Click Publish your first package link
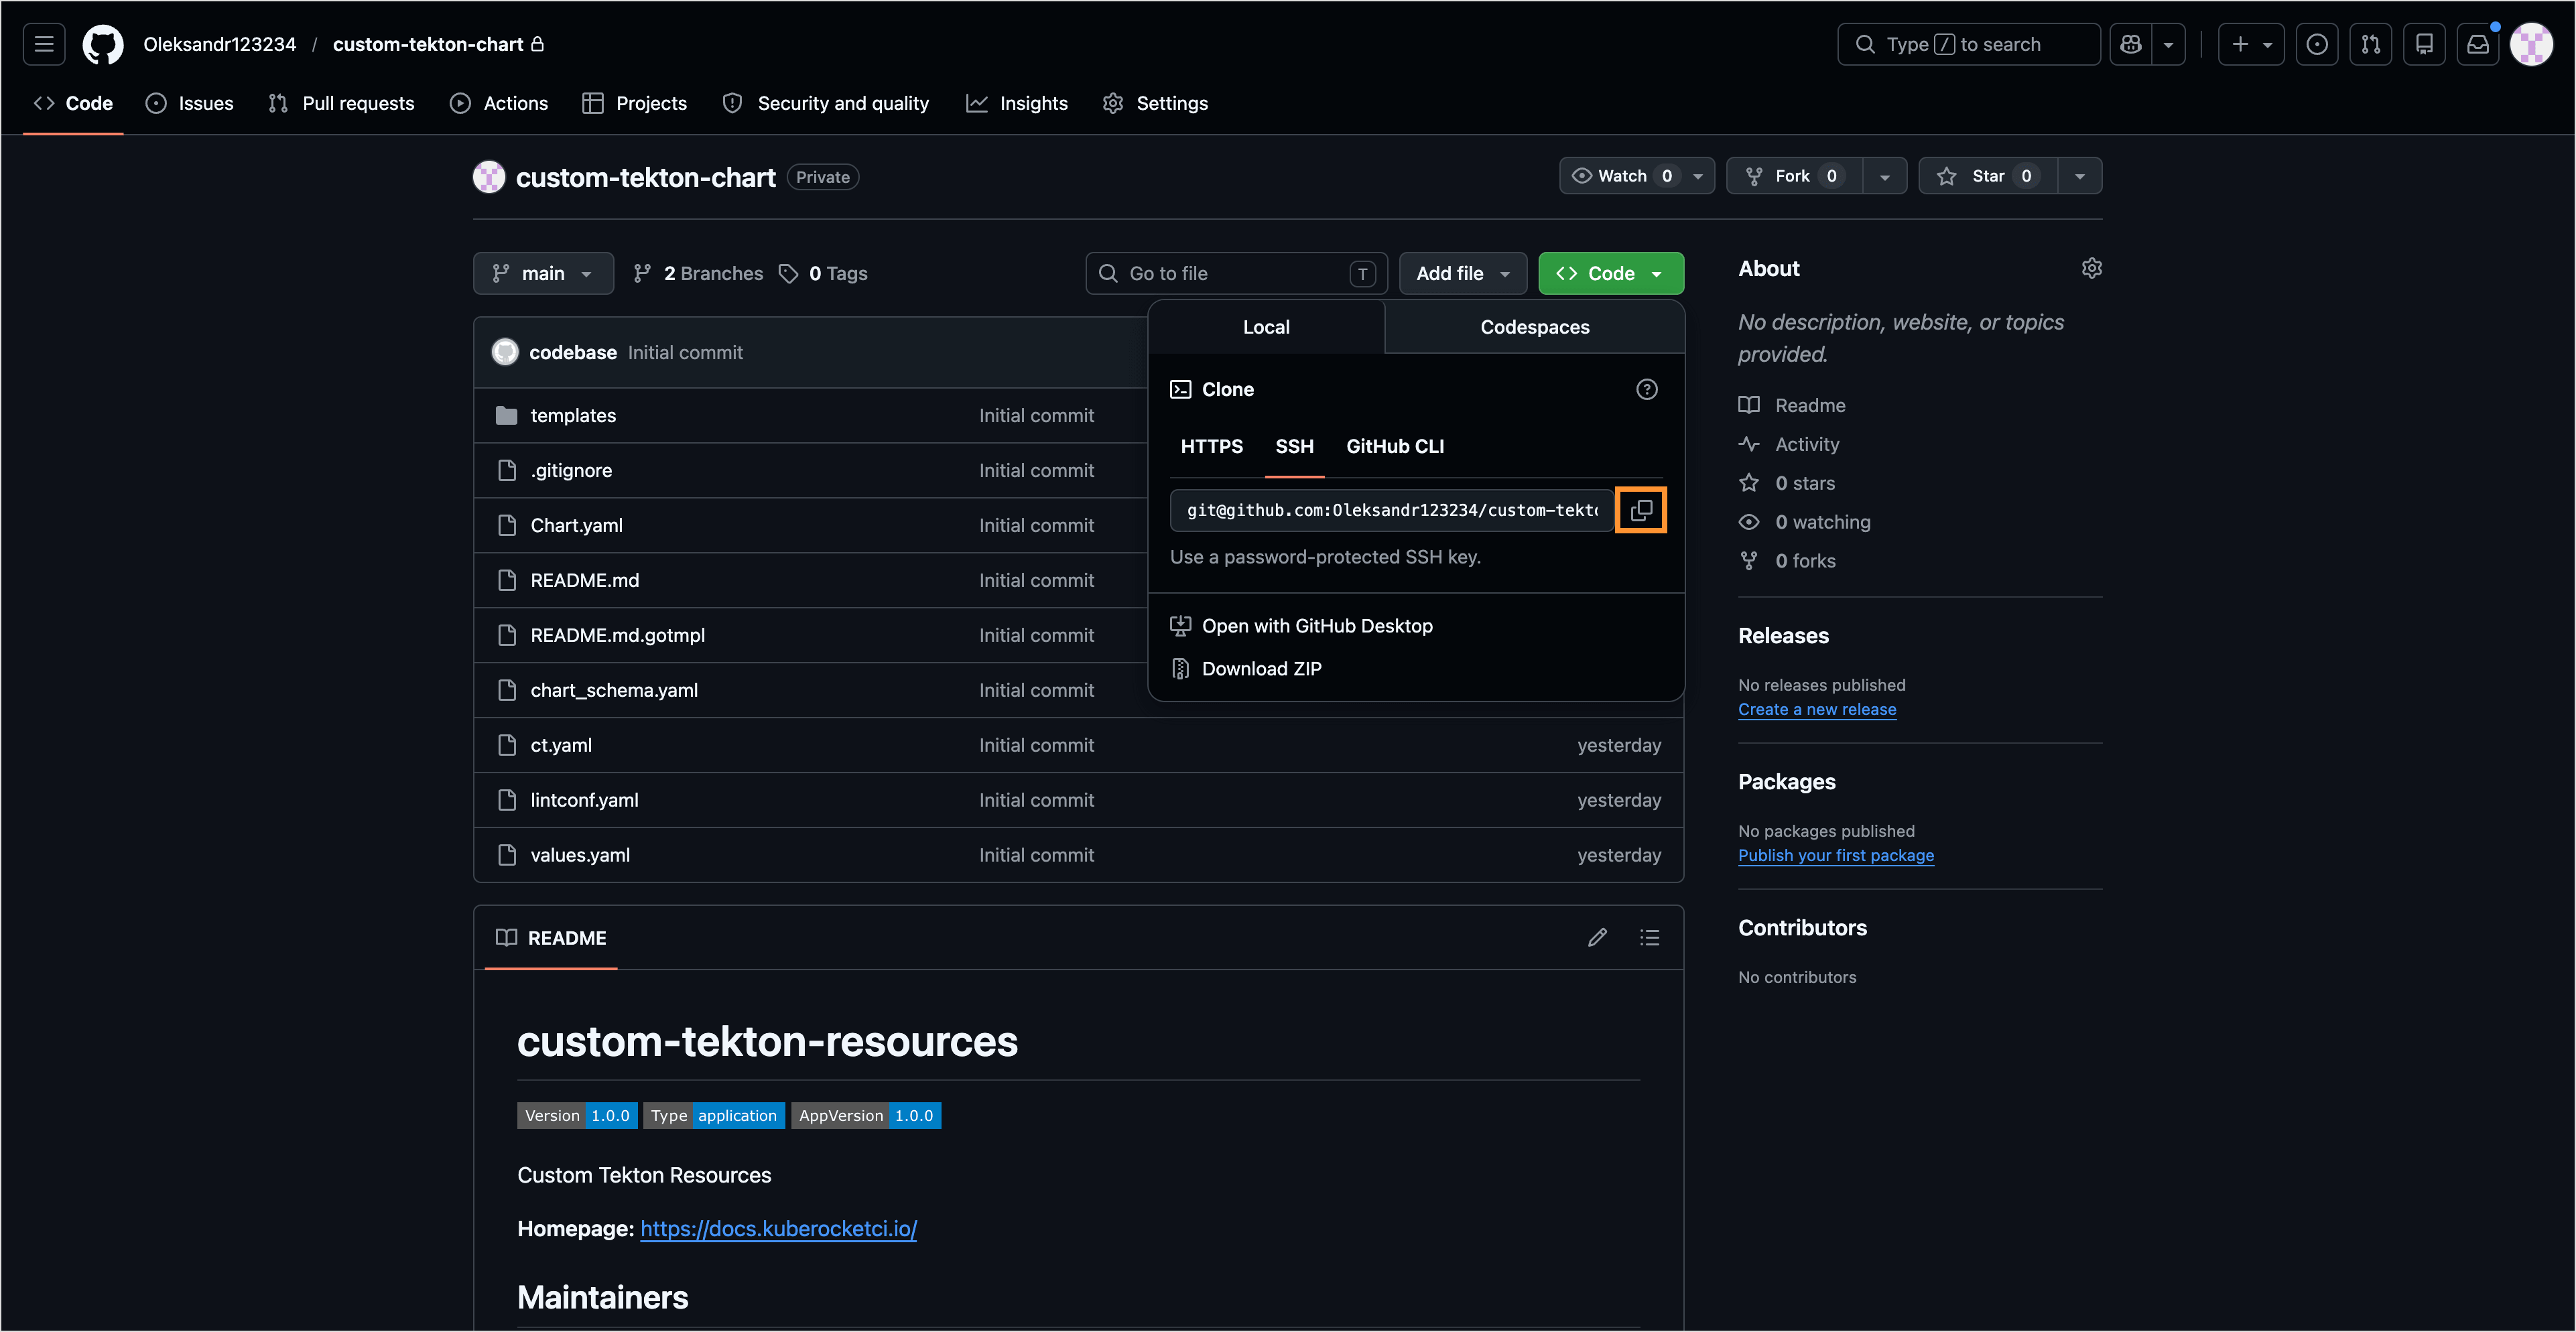 [1836, 855]
